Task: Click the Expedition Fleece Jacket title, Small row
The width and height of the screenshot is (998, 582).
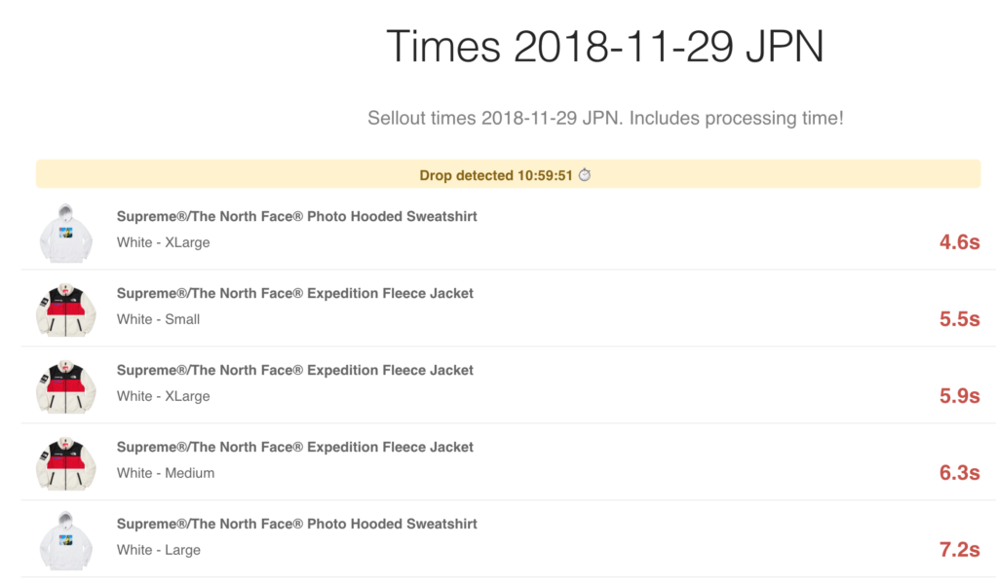Action: click(x=294, y=294)
